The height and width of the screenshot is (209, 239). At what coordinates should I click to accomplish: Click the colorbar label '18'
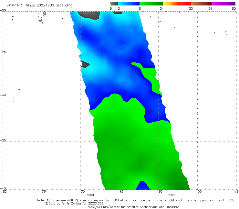click(x=139, y=8)
